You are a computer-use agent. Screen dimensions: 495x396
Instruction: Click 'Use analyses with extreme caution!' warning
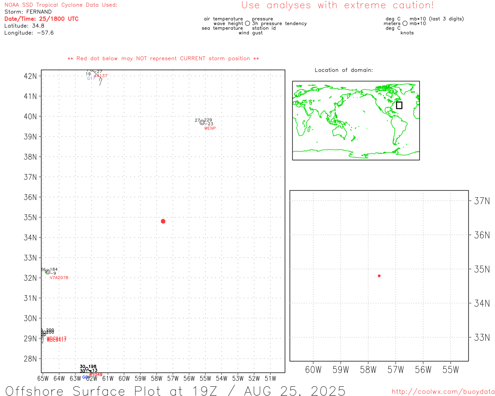point(338,5)
